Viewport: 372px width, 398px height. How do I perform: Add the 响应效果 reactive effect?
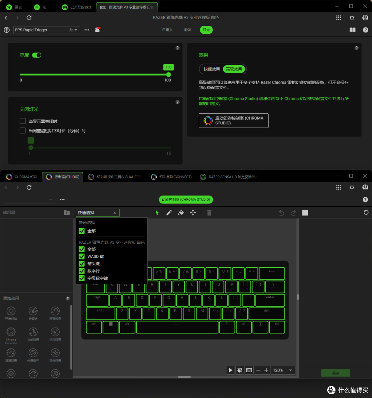pos(55,334)
